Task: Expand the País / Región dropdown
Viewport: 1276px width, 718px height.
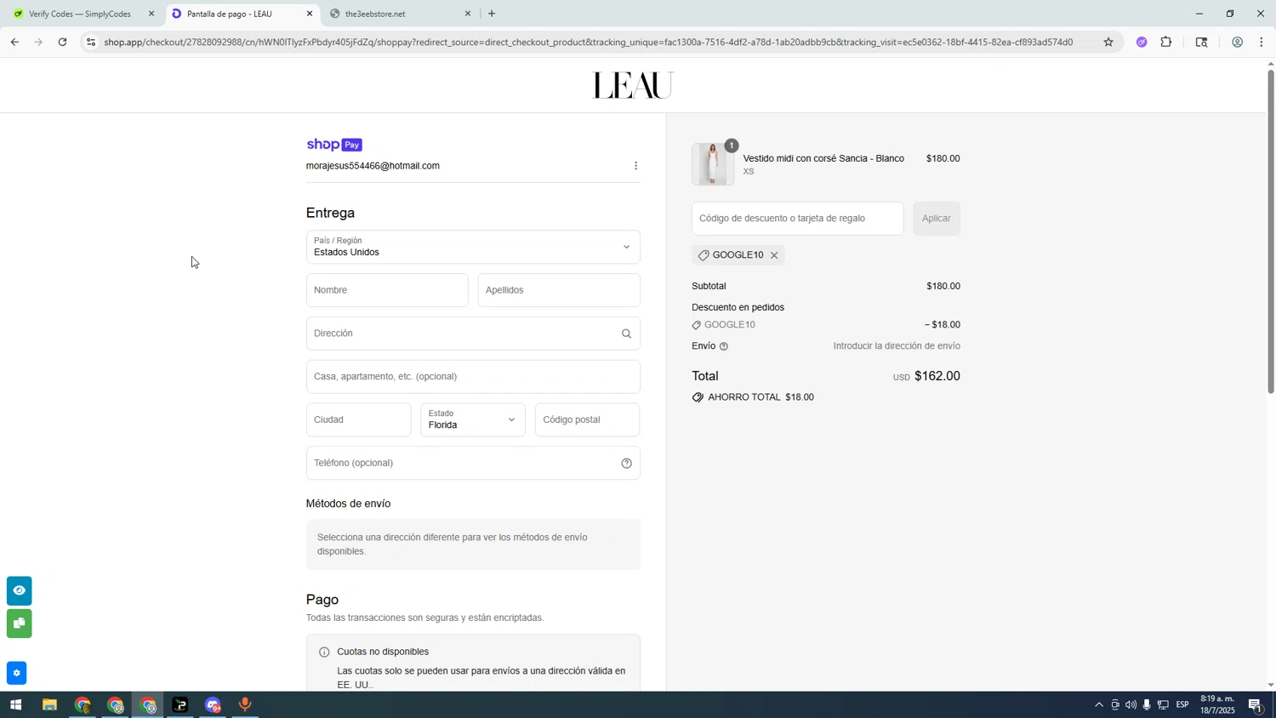Action: click(x=473, y=248)
